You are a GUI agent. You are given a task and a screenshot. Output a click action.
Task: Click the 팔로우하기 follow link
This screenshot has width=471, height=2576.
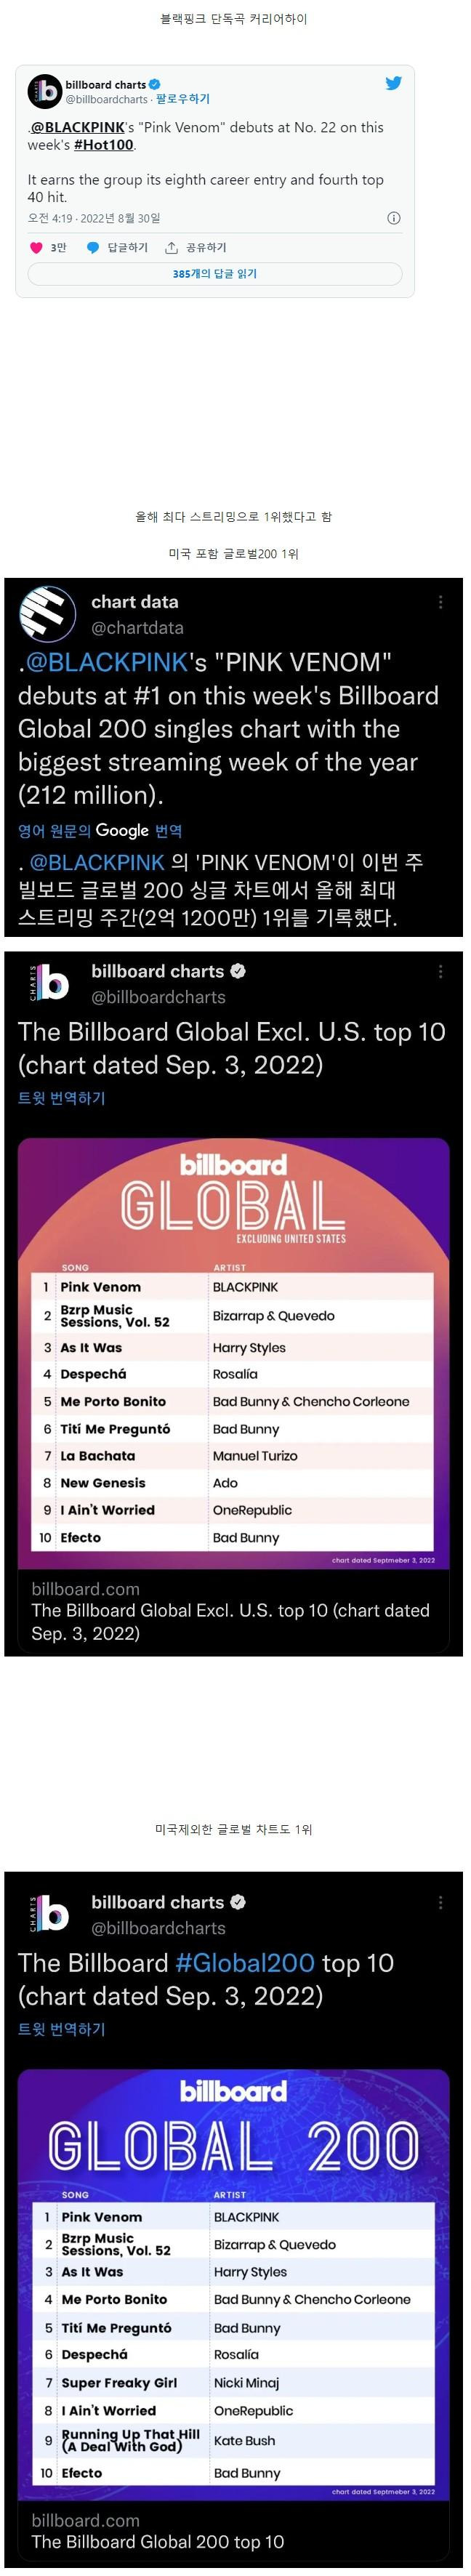tap(183, 99)
